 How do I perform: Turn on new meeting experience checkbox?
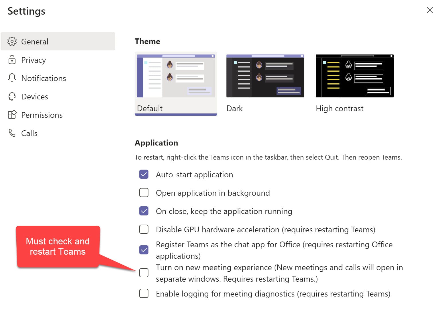coord(144,273)
